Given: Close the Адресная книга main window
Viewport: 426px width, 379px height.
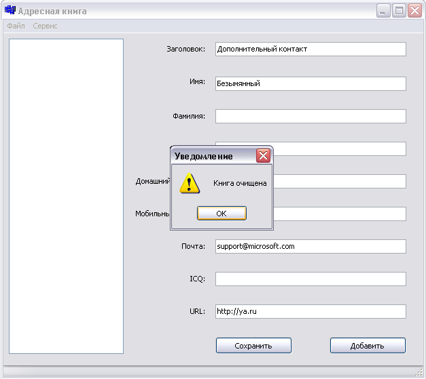Looking at the screenshot, I should coord(414,11).
